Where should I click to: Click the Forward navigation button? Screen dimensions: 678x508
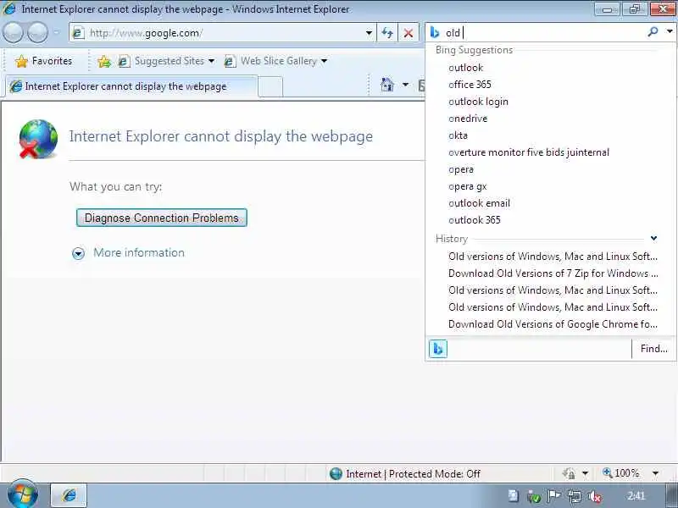point(37,33)
